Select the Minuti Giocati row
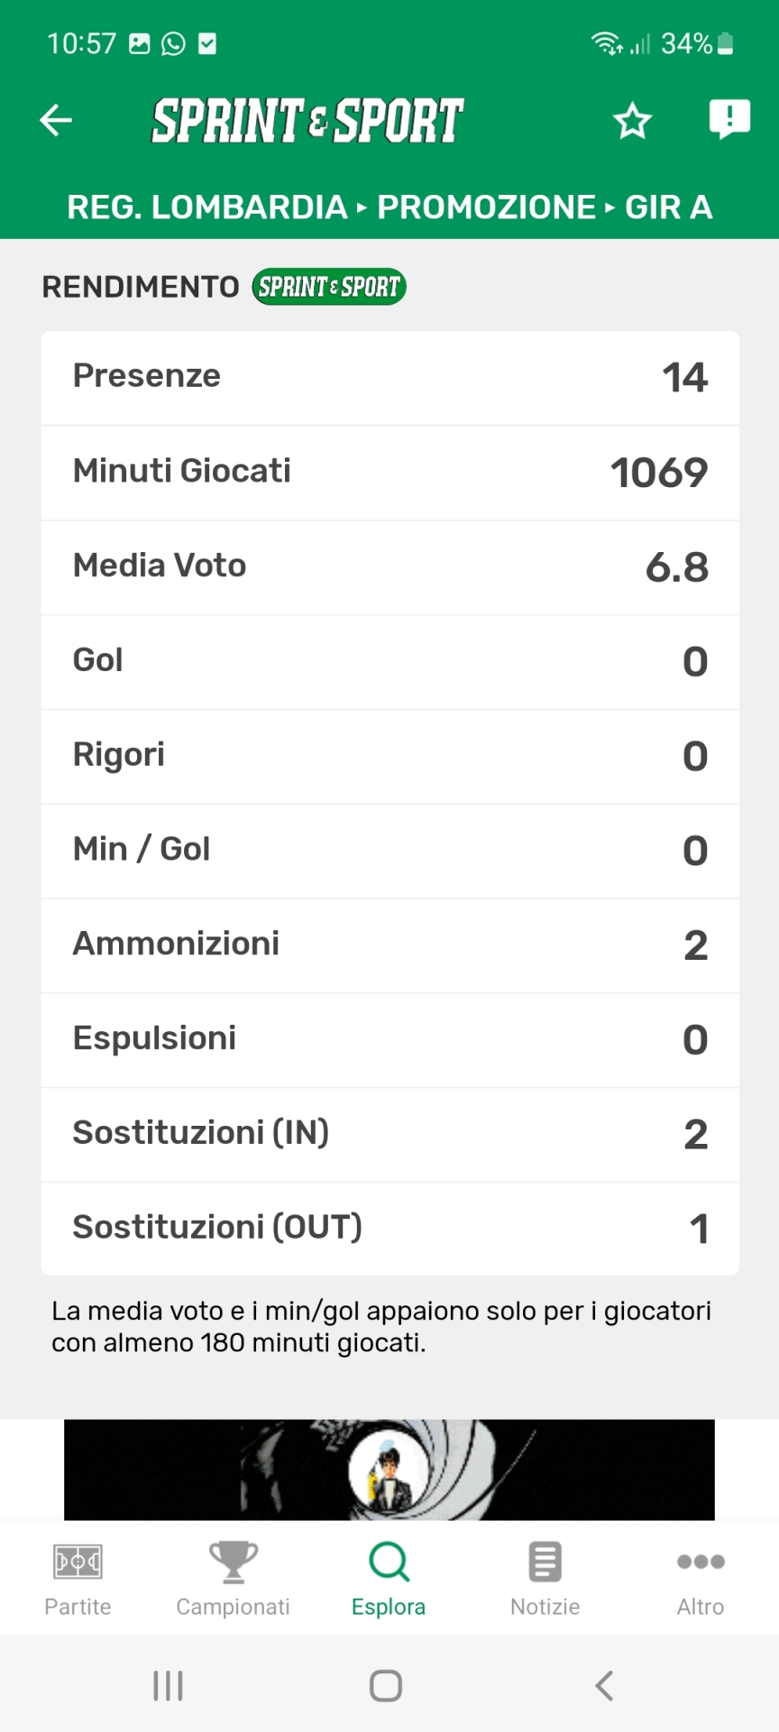The width and height of the screenshot is (779, 1732). coord(389,472)
